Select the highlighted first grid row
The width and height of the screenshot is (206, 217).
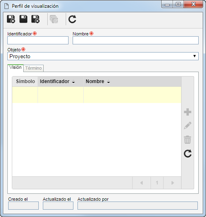(x=97, y=95)
